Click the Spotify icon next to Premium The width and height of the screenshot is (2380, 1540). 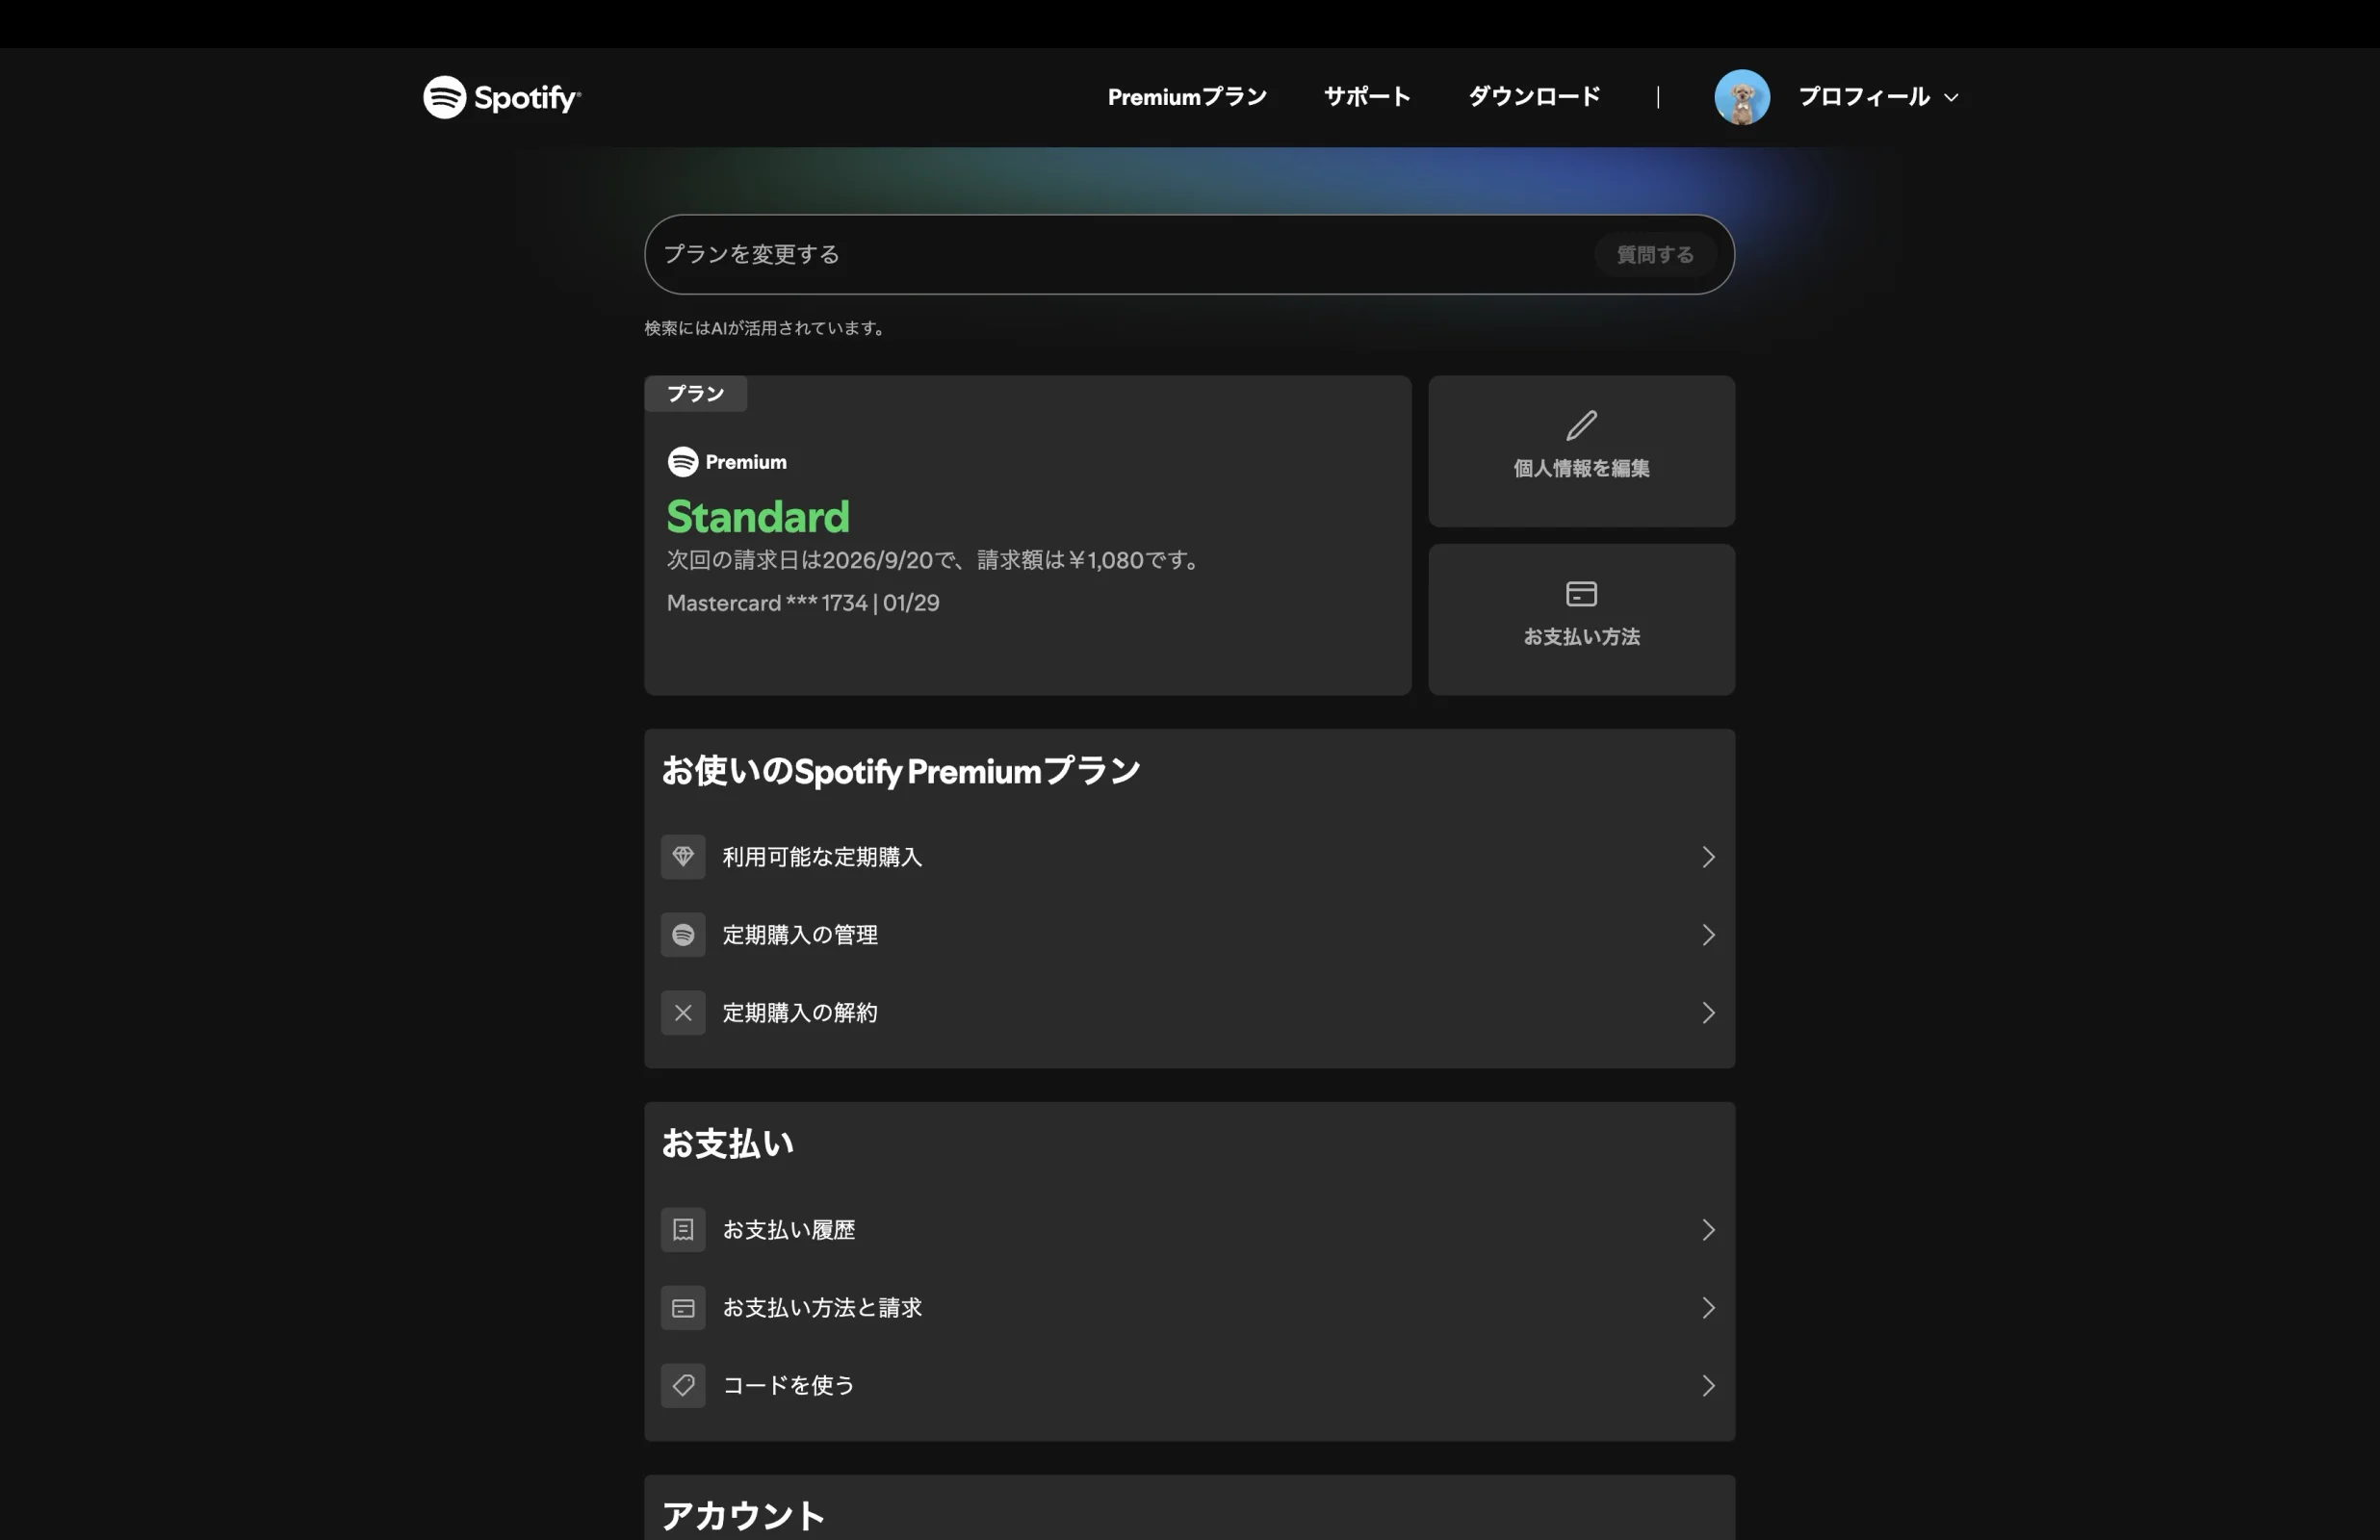click(x=682, y=462)
